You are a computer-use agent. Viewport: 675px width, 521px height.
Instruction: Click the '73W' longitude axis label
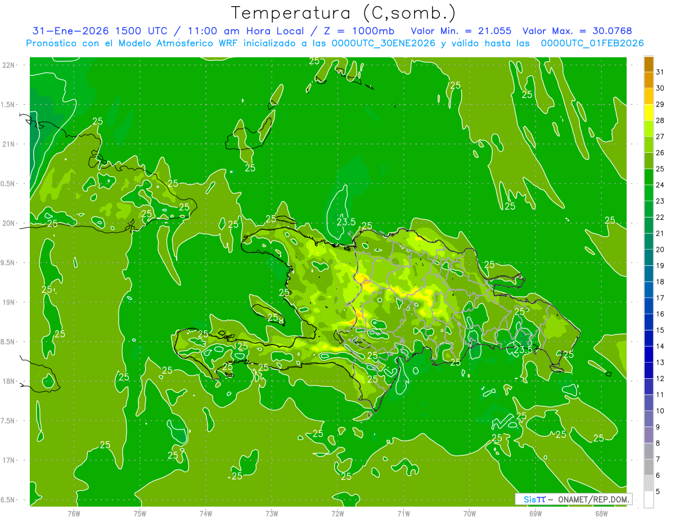[272, 514]
